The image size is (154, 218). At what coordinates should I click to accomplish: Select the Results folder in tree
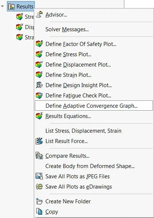coord(21,6)
